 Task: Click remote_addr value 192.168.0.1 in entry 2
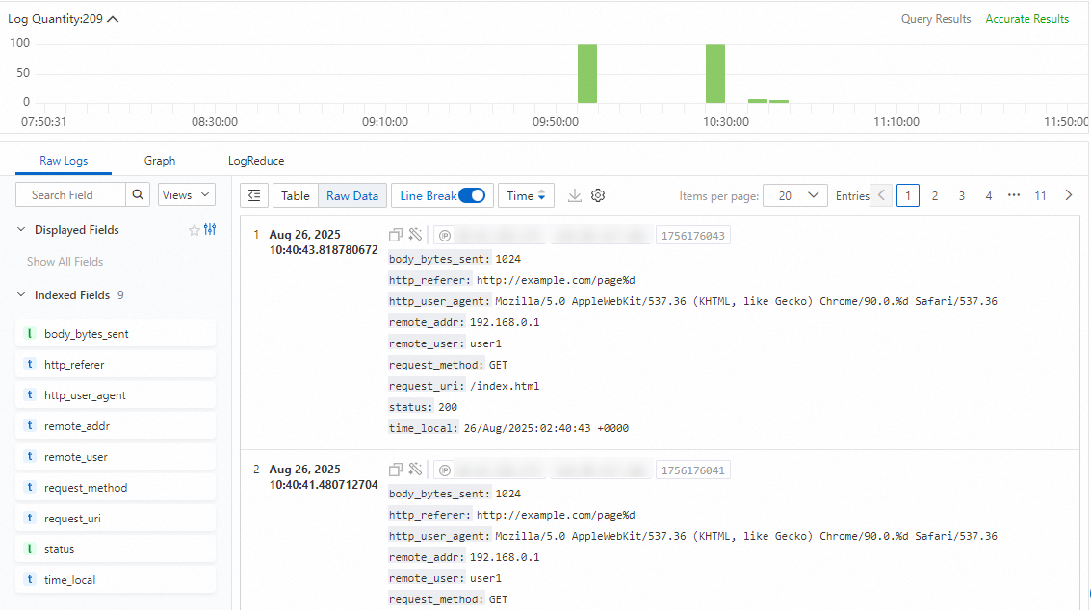pyautogui.click(x=505, y=557)
